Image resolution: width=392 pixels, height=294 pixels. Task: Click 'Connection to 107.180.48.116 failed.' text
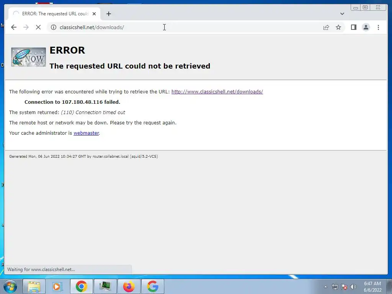[72, 102]
